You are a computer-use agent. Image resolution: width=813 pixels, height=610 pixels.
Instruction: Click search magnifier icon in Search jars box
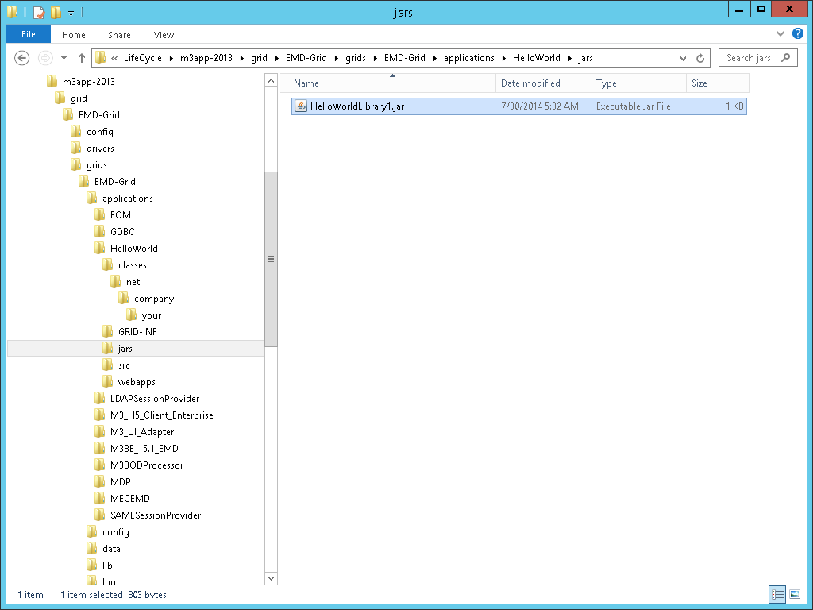(x=785, y=58)
